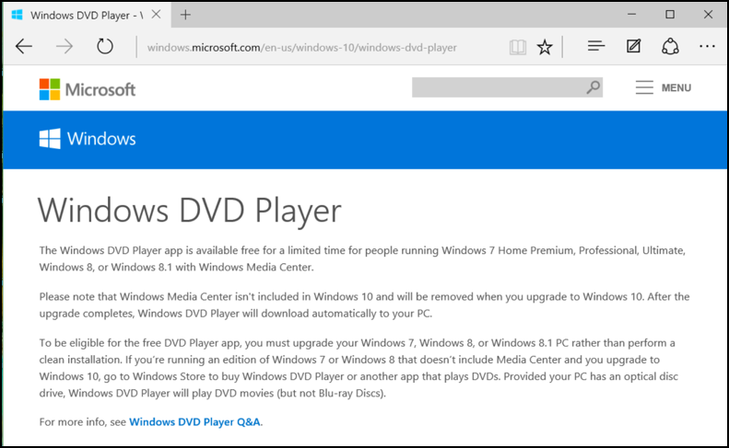Image resolution: width=729 pixels, height=448 pixels.
Task: Select the Windows DVD Player tab
Action: click(x=87, y=15)
